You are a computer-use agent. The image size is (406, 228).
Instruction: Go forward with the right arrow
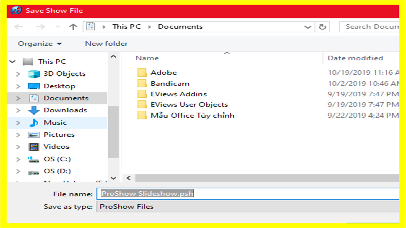pyautogui.click(x=40, y=27)
